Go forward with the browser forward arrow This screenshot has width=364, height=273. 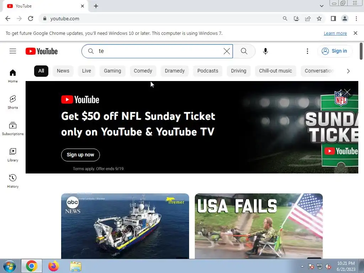(19, 18)
